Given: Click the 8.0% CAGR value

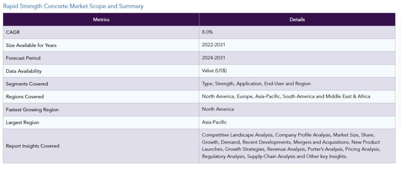Looking at the screenshot, I should [208, 32].
